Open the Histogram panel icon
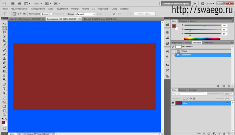 pyautogui.click(x=167, y=38)
